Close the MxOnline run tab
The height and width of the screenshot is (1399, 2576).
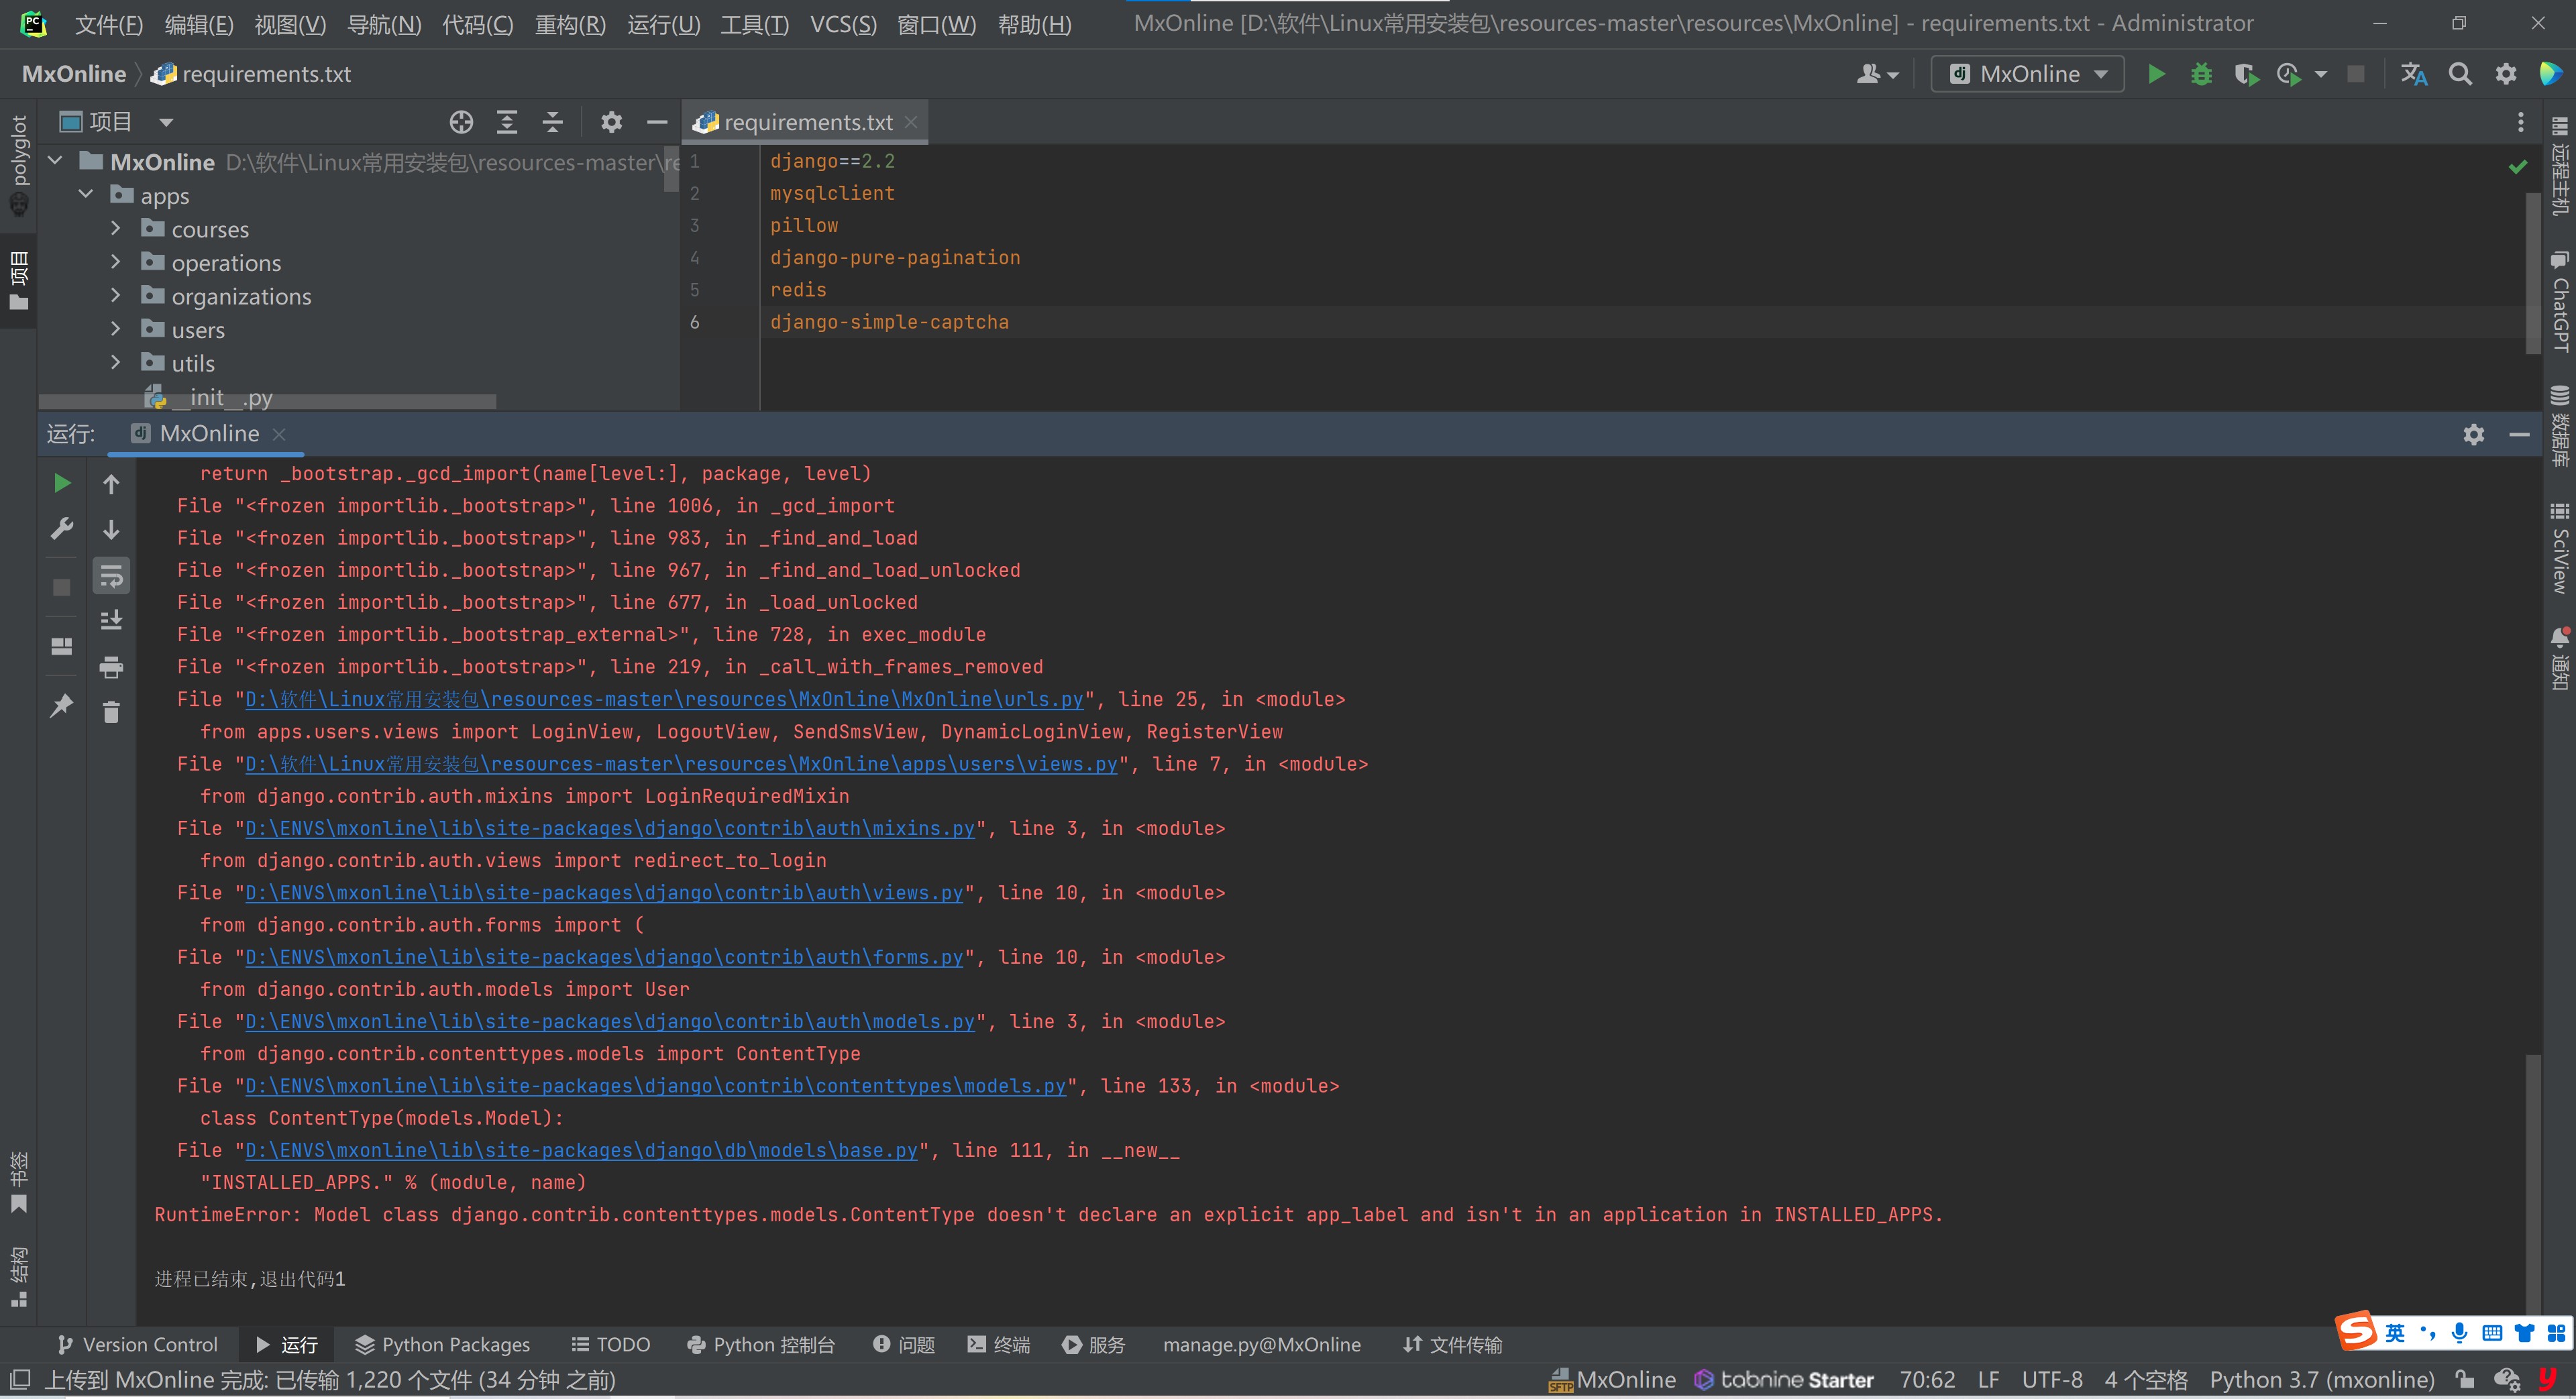point(279,434)
